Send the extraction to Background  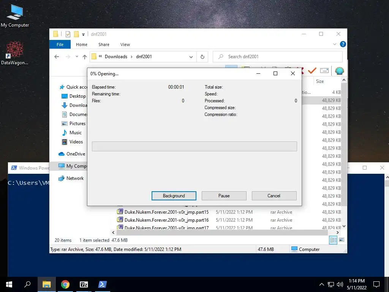coord(174,196)
